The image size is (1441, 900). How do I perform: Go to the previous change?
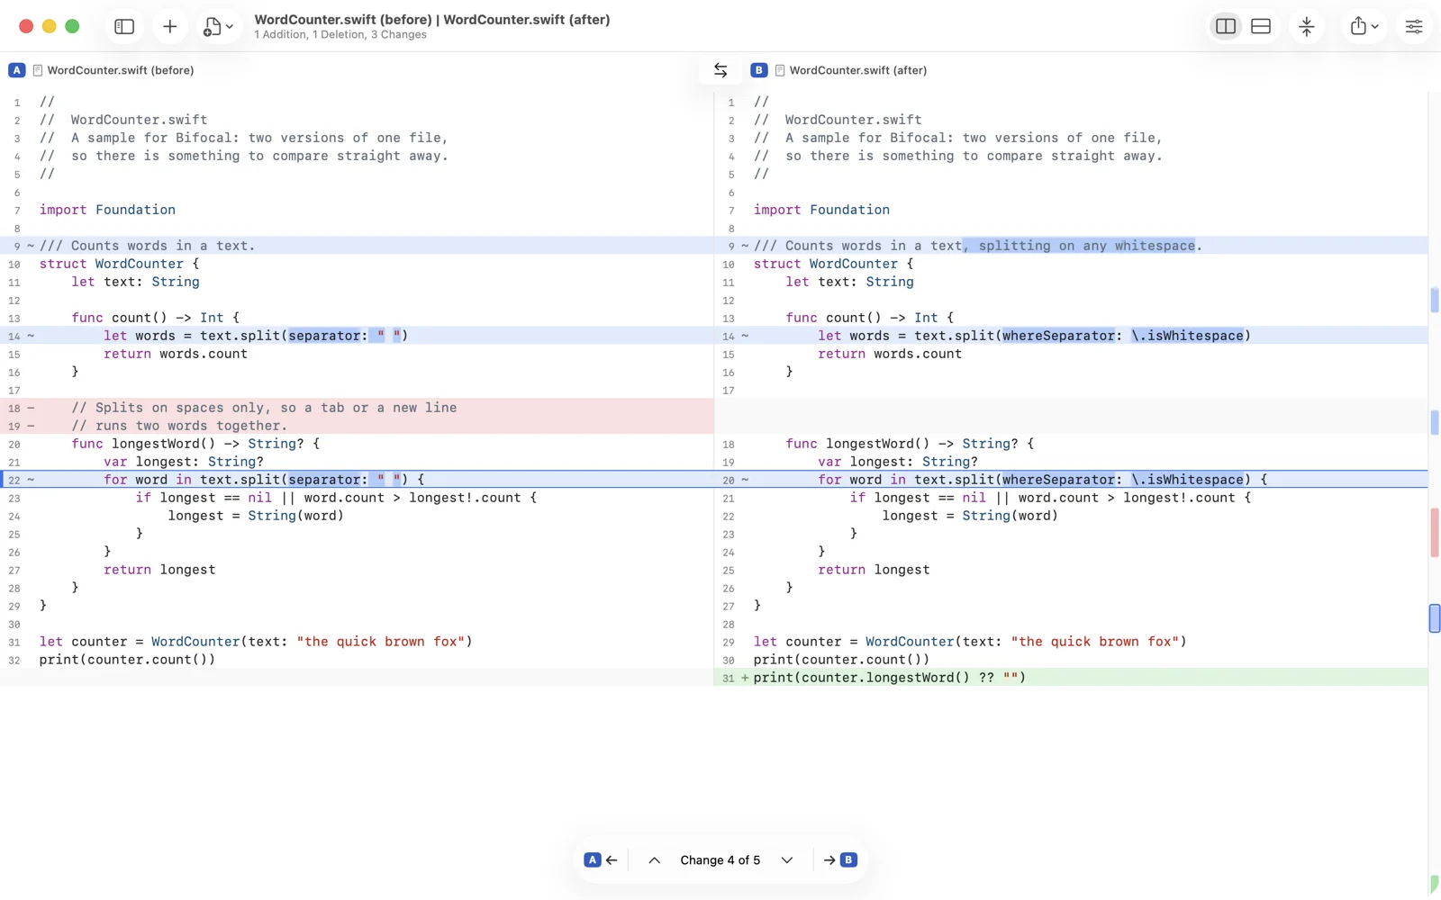655,860
